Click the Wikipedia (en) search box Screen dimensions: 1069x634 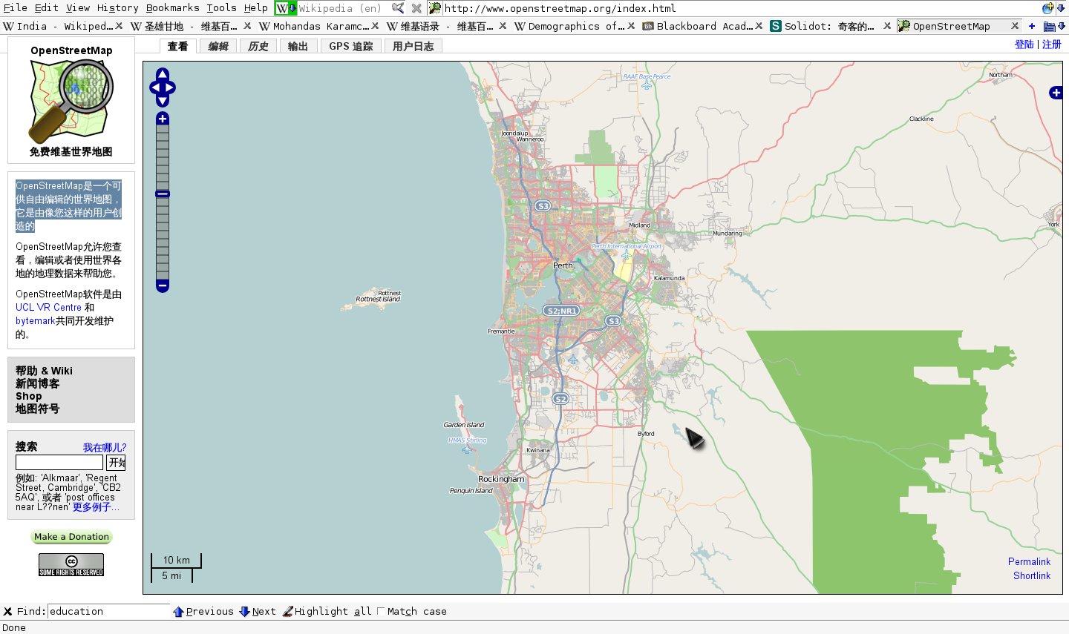coord(342,8)
